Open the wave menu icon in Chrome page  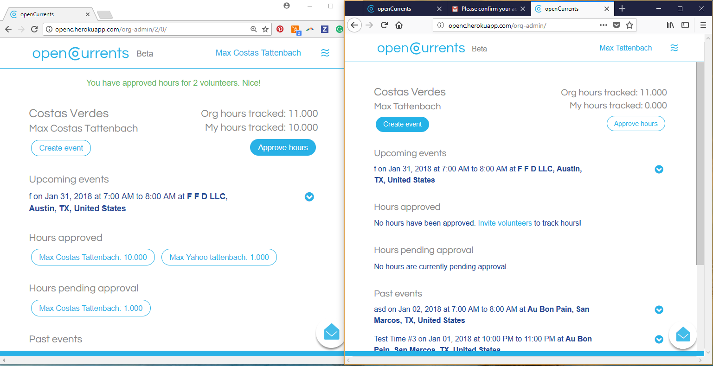tap(325, 53)
